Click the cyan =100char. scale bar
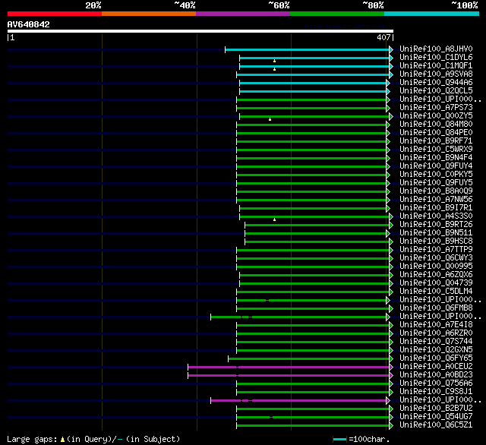 tap(339, 439)
